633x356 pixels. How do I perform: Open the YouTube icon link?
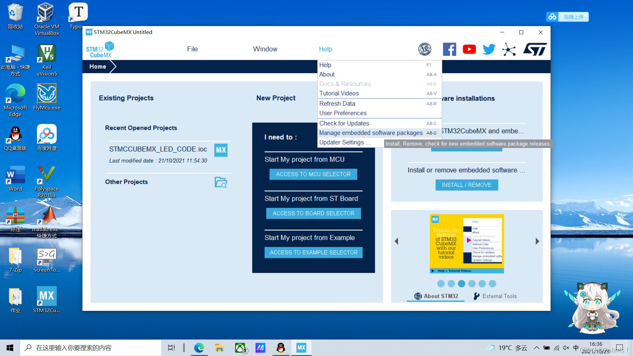pos(469,49)
